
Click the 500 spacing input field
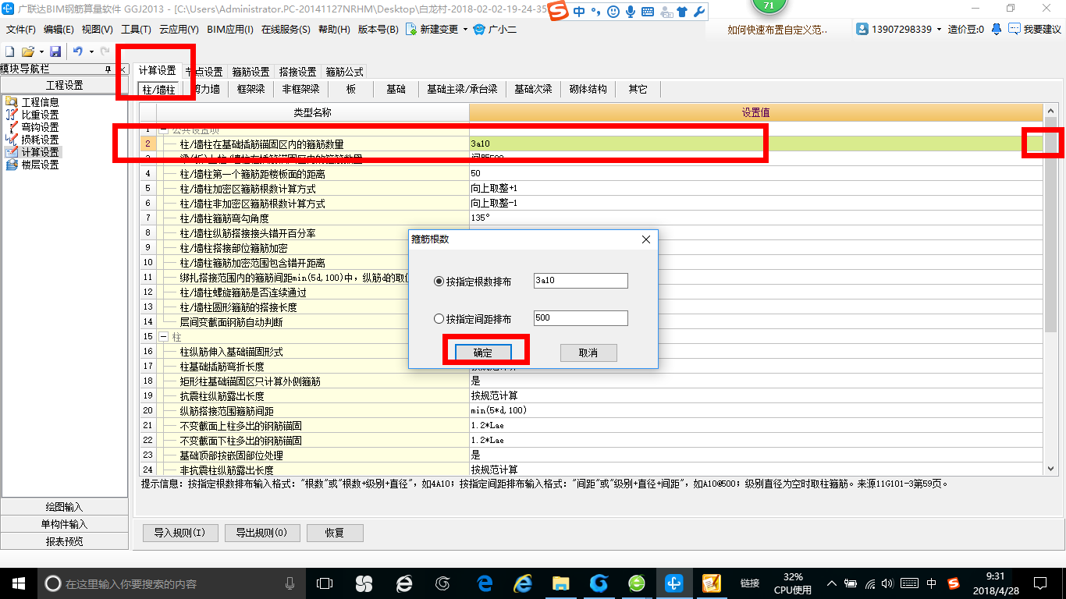pyautogui.click(x=581, y=318)
